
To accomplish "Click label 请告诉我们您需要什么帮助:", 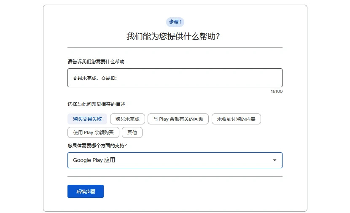I will pyautogui.click(x=97, y=62).
